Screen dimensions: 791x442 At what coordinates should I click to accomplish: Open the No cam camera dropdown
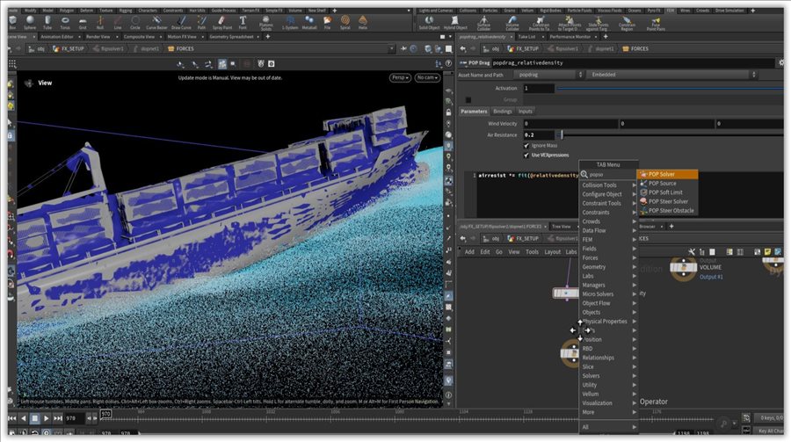[x=426, y=77]
